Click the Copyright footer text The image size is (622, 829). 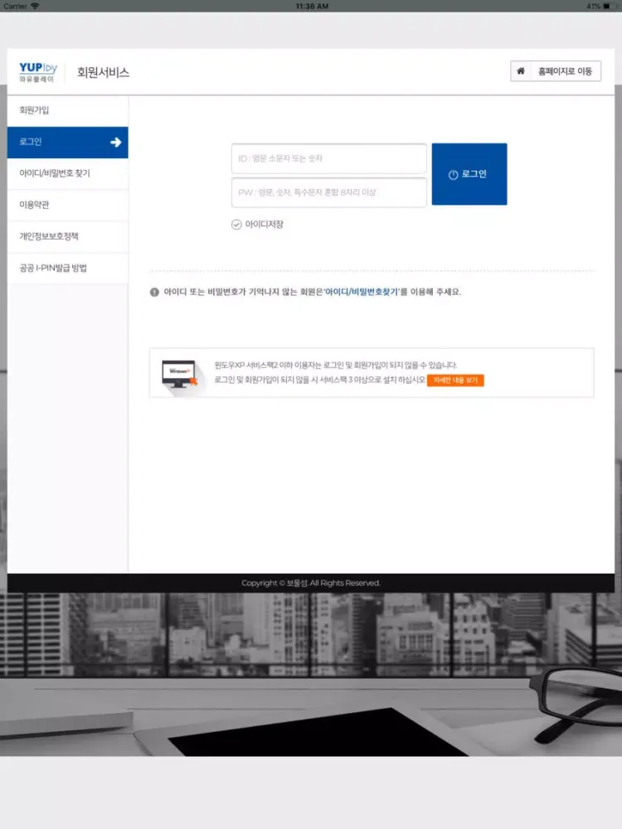(311, 583)
